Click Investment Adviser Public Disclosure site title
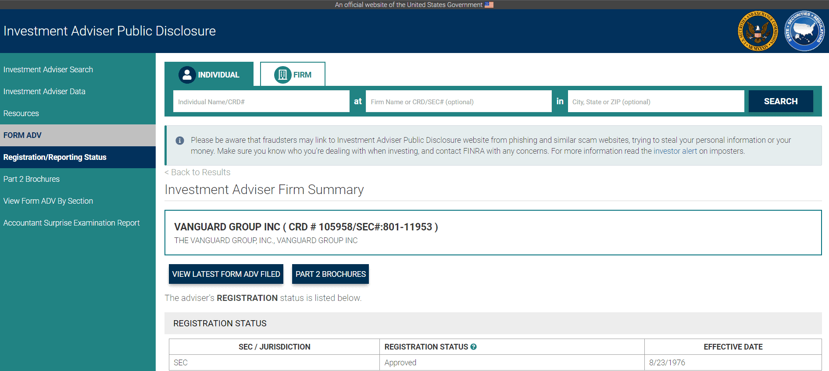The height and width of the screenshot is (371, 829). point(110,31)
